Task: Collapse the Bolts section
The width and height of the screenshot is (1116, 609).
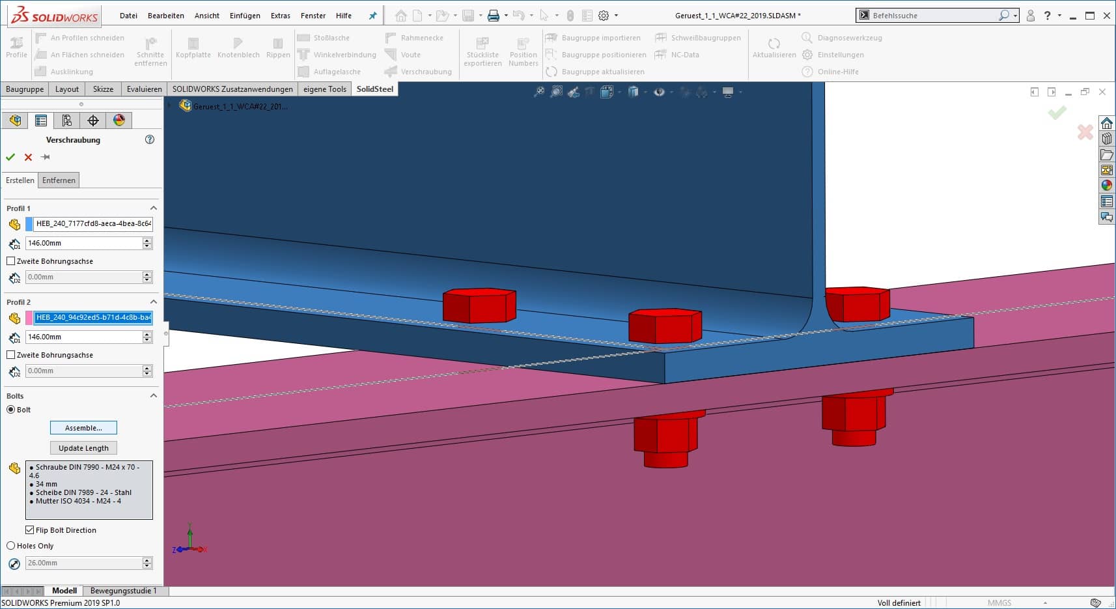Action: point(154,396)
